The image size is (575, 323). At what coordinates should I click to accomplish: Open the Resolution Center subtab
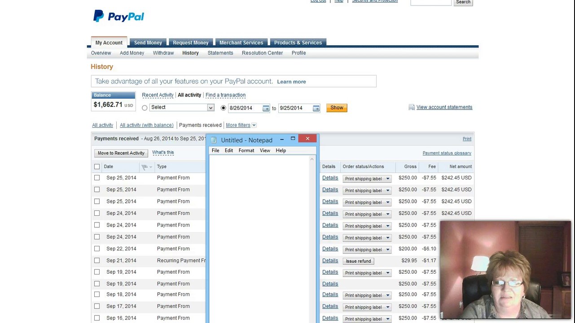tap(262, 53)
